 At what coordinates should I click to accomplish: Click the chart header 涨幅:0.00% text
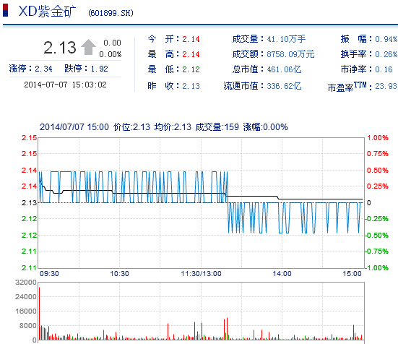266,127
